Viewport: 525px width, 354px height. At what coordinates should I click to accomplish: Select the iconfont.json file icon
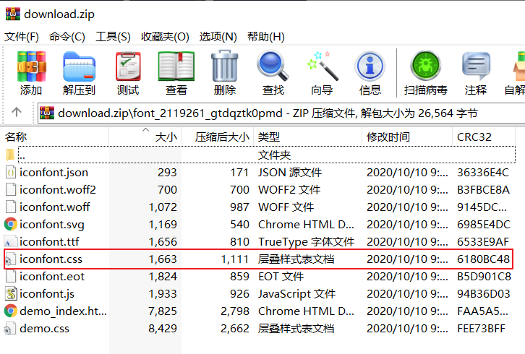tap(11, 173)
